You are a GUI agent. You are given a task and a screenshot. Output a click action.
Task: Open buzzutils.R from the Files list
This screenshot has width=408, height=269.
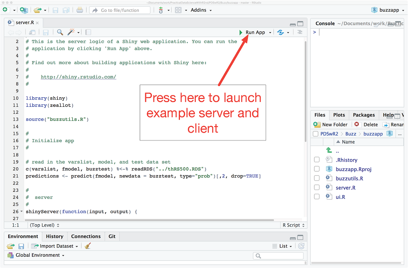(x=349, y=178)
